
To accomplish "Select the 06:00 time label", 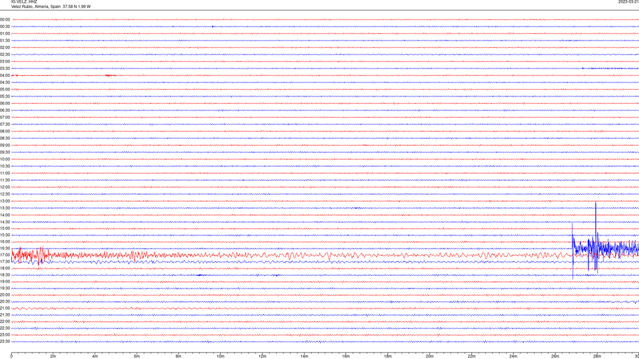I will click(5, 104).
